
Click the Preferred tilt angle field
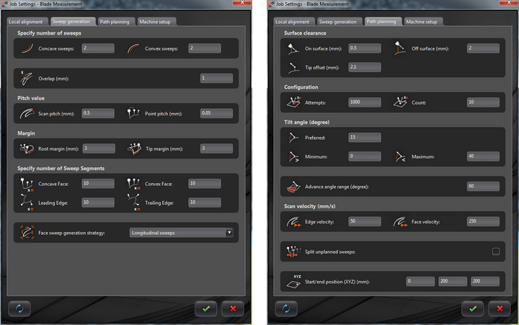(364, 137)
